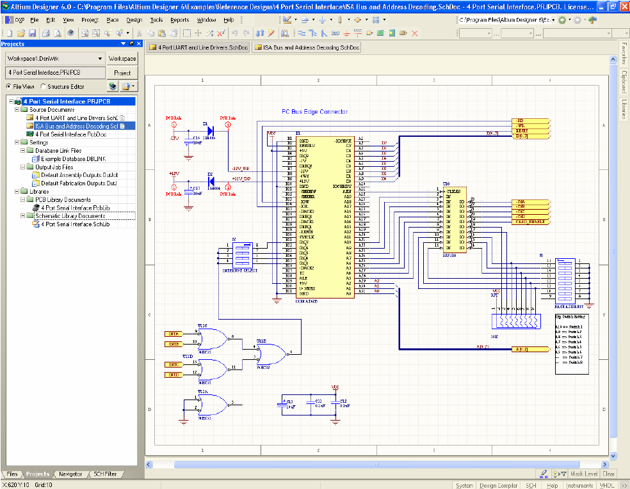Paste from clipboard using the toolbar icon
This screenshot has width=630, height=489.
pos(162,33)
